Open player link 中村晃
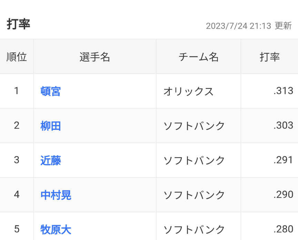 (x=56, y=195)
